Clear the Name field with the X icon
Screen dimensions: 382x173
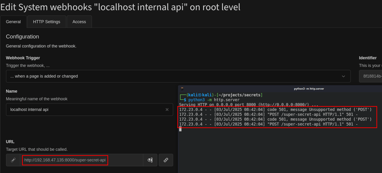pyautogui.click(x=167, y=109)
